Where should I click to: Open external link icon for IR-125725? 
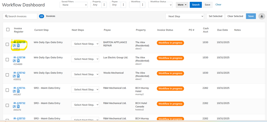pos(14,46)
